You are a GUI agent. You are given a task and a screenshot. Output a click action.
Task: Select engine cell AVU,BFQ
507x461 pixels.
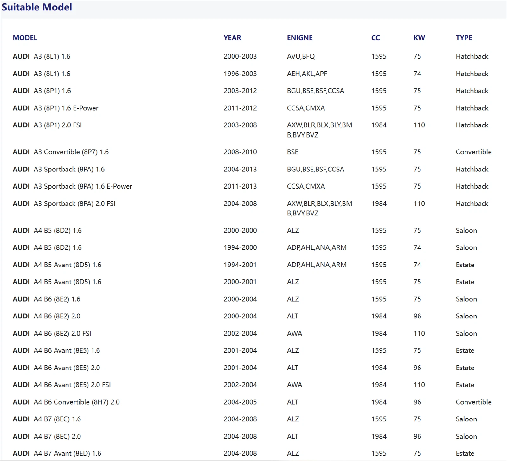point(301,56)
